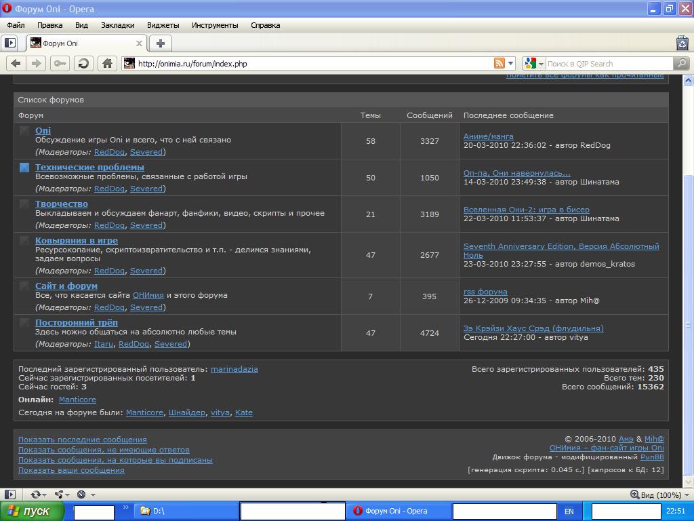Click the пуск Start button
Viewport: 694px width, 521px height.
tap(31, 511)
